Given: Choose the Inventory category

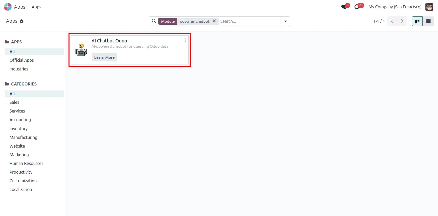Looking at the screenshot, I should pyautogui.click(x=19, y=129).
